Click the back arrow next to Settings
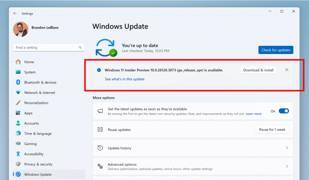 pos(15,13)
